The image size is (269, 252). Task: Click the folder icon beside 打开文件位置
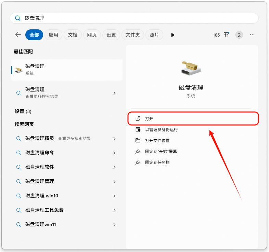(138, 141)
